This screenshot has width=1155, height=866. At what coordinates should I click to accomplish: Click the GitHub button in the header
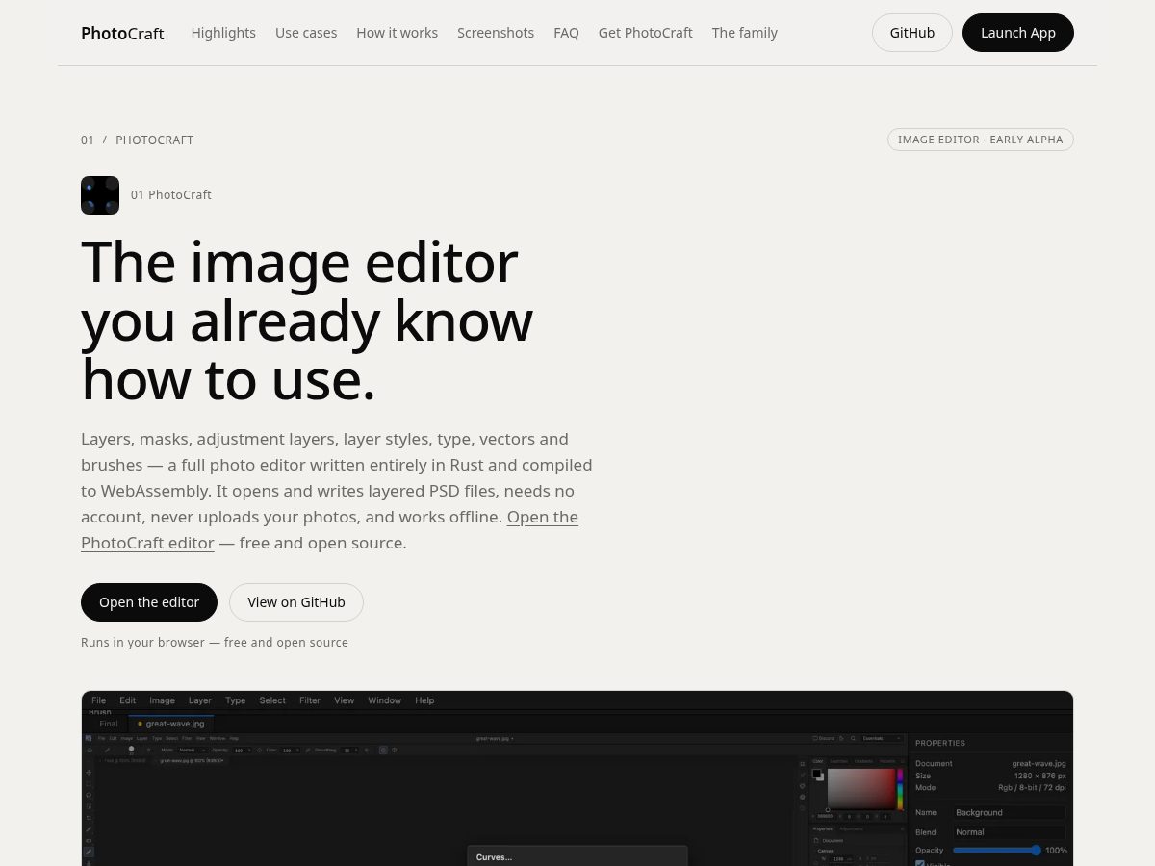click(x=911, y=33)
